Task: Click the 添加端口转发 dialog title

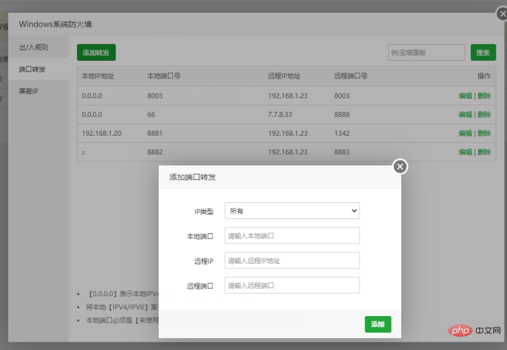Action: pyautogui.click(x=193, y=177)
